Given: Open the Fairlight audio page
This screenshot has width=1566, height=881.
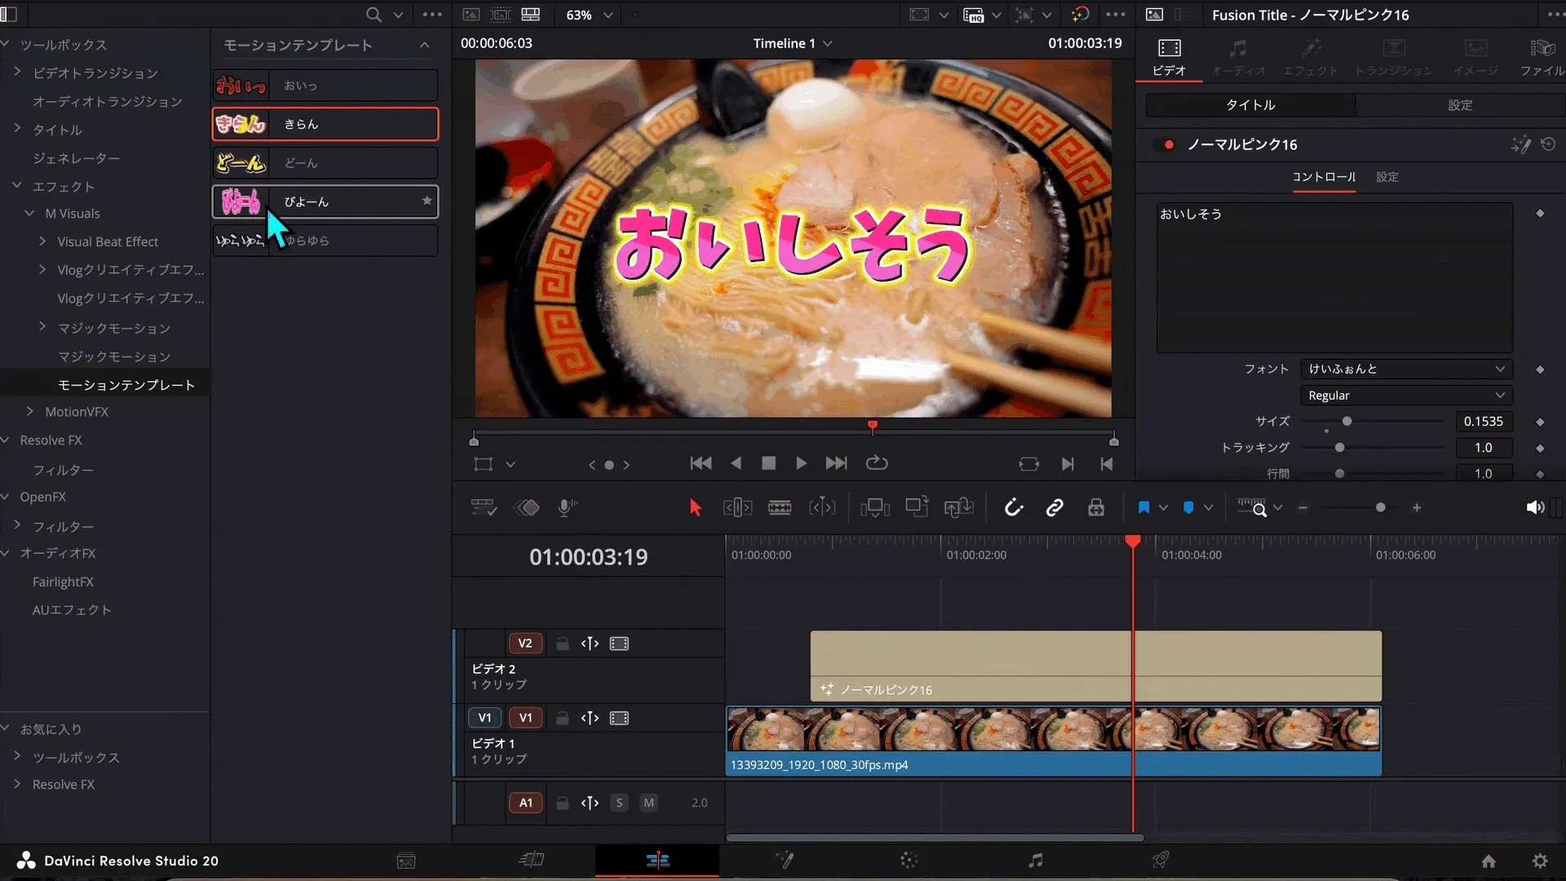Looking at the screenshot, I should point(1035,860).
